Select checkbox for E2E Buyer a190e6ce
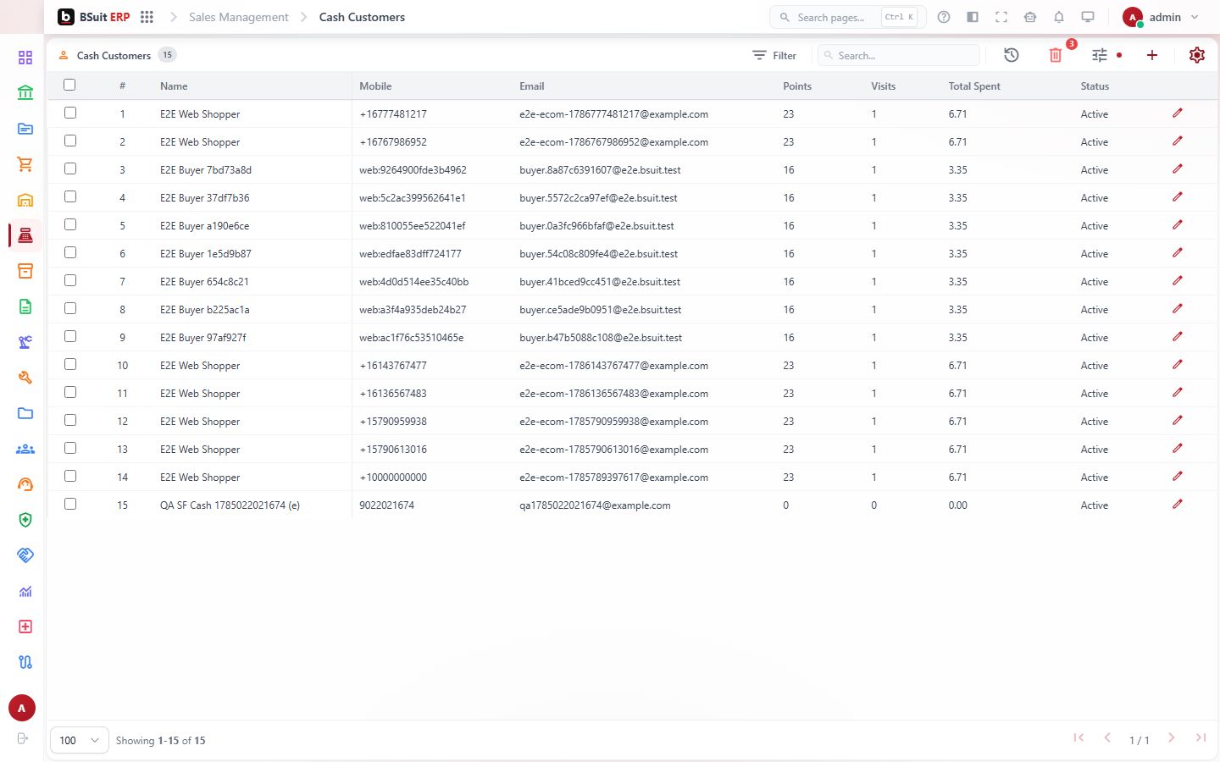Image resolution: width=1220 pixels, height=762 pixels. tap(70, 224)
